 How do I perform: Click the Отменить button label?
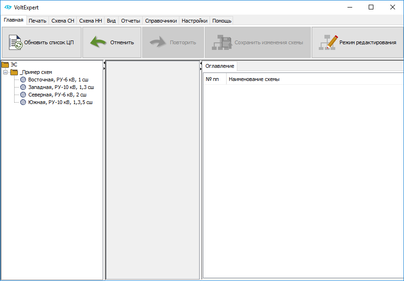(122, 42)
